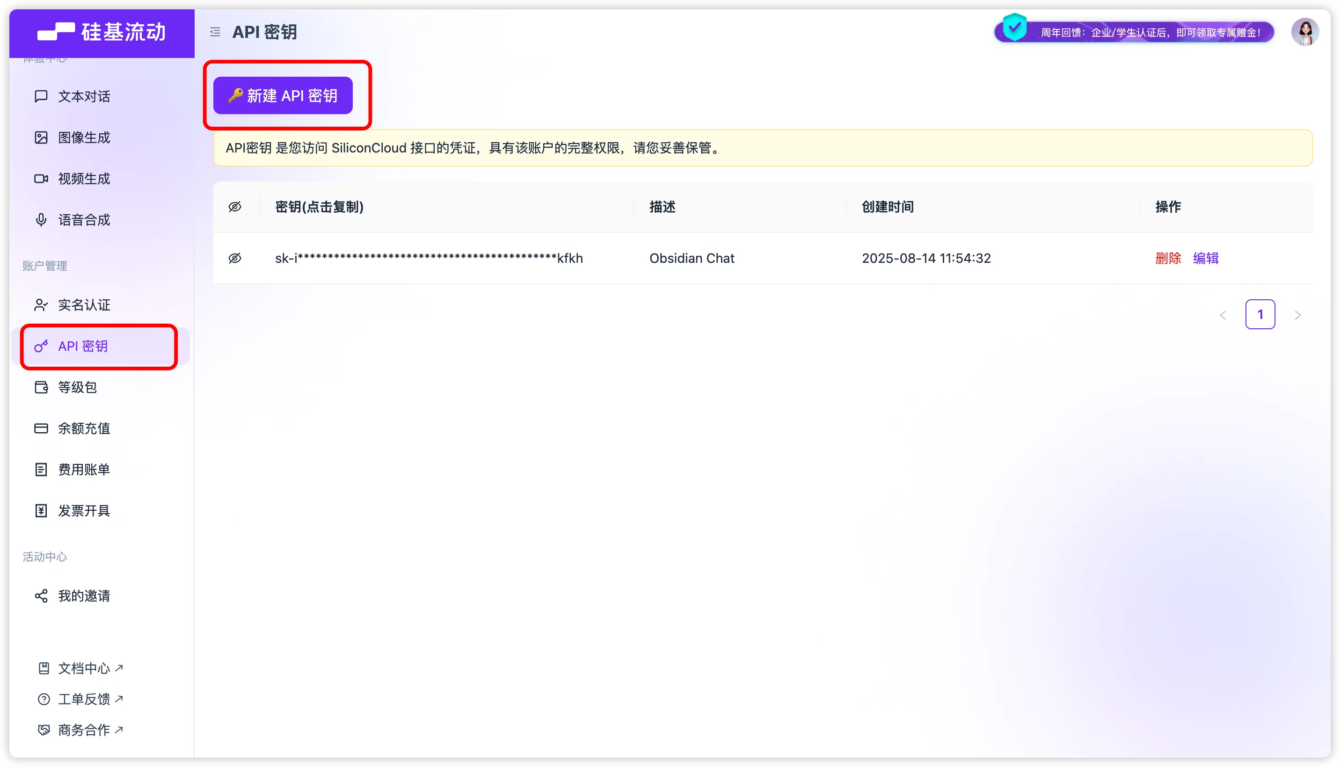Edit the Obsidian Chat key entry
The image size is (1340, 767).
click(x=1206, y=258)
